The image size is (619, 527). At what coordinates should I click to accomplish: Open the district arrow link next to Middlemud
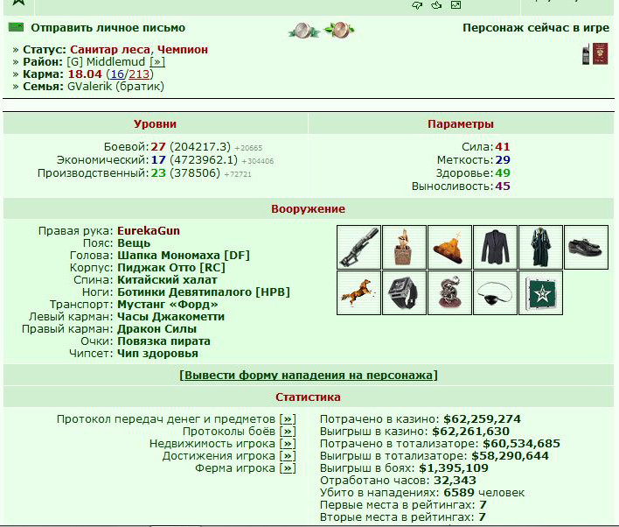point(157,61)
